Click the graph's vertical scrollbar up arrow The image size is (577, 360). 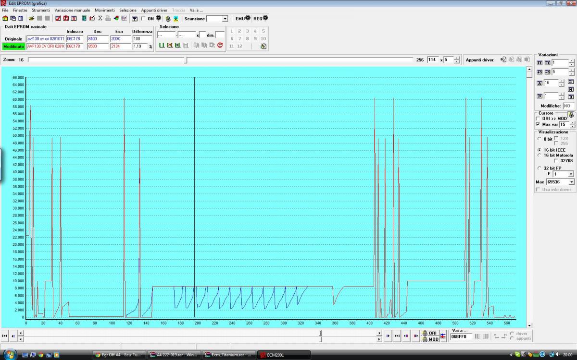tap(529, 70)
